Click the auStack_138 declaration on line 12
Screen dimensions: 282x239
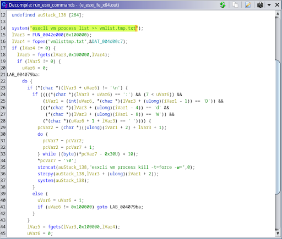pyautogui.click(x=52, y=15)
